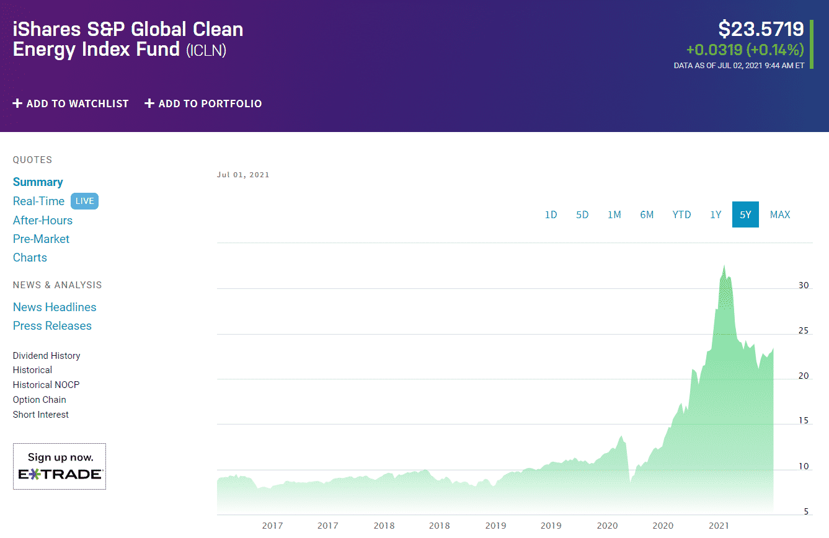View Dividend History
This screenshot has width=829, height=538.
coord(47,356)
